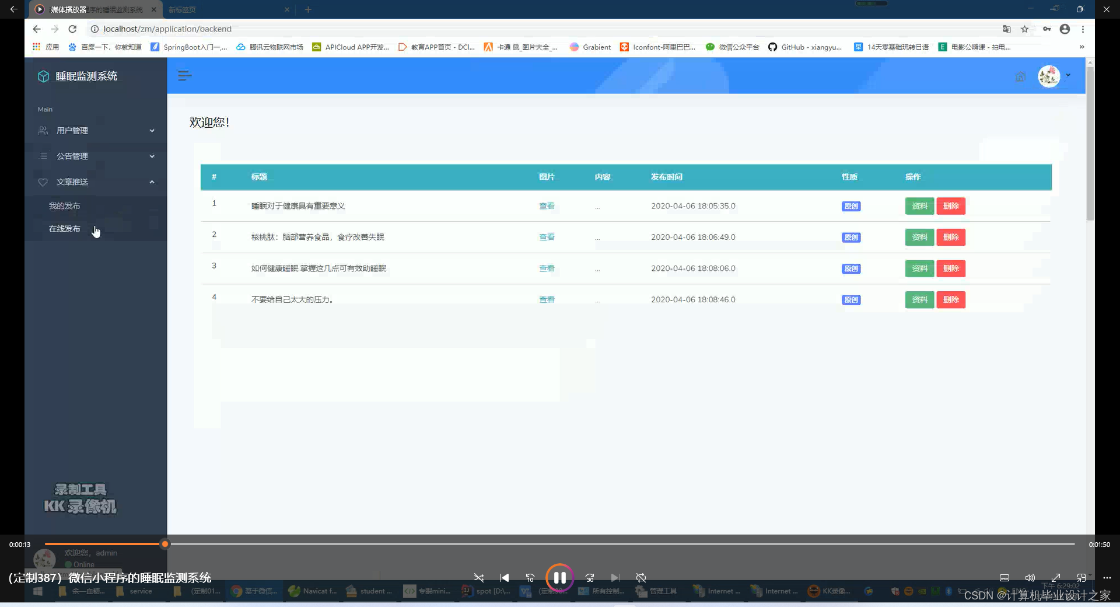Image resolution: width=1120 pixels, height=607 pixels.
Task: Expand the 公告管理 menu
Action: click(x=96, y=156)
